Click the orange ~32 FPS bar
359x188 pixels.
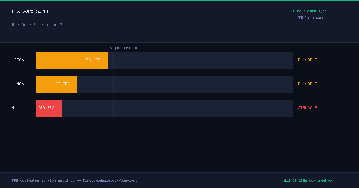coord(57,84)
